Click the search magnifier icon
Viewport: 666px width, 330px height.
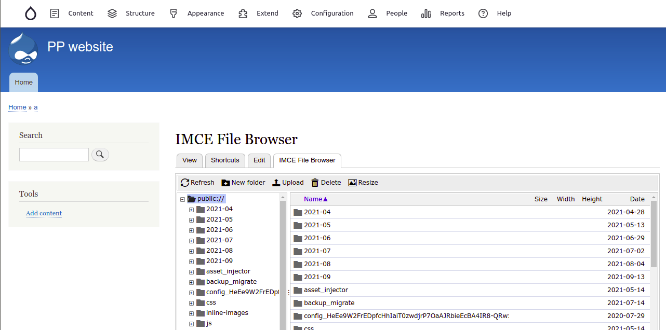click(x=100, y=154)
